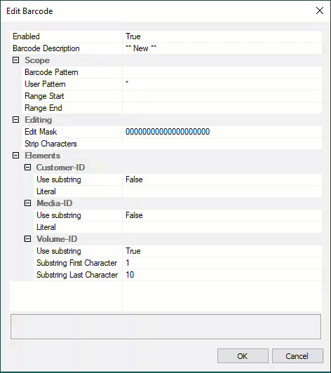Close the Edit Barcode window
The height and width of the screenshot is (373, 331).
(x=320, y=11)
